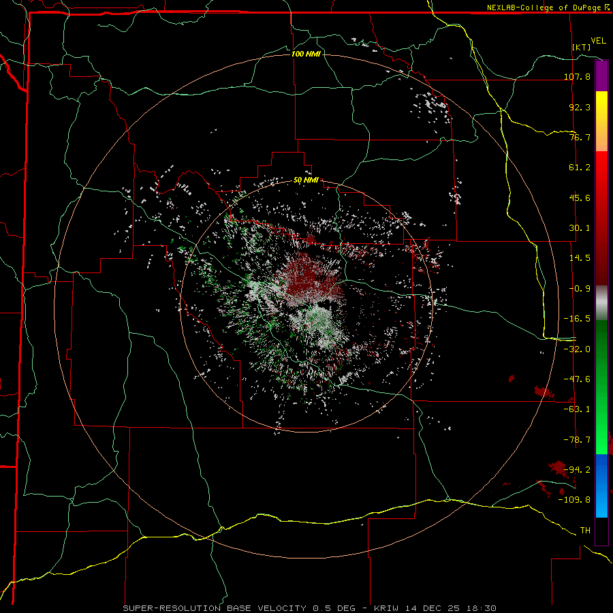This screenshot has width=613, height=613.
Task: Select the 30.1 legend value
Action: coord(580,228)
